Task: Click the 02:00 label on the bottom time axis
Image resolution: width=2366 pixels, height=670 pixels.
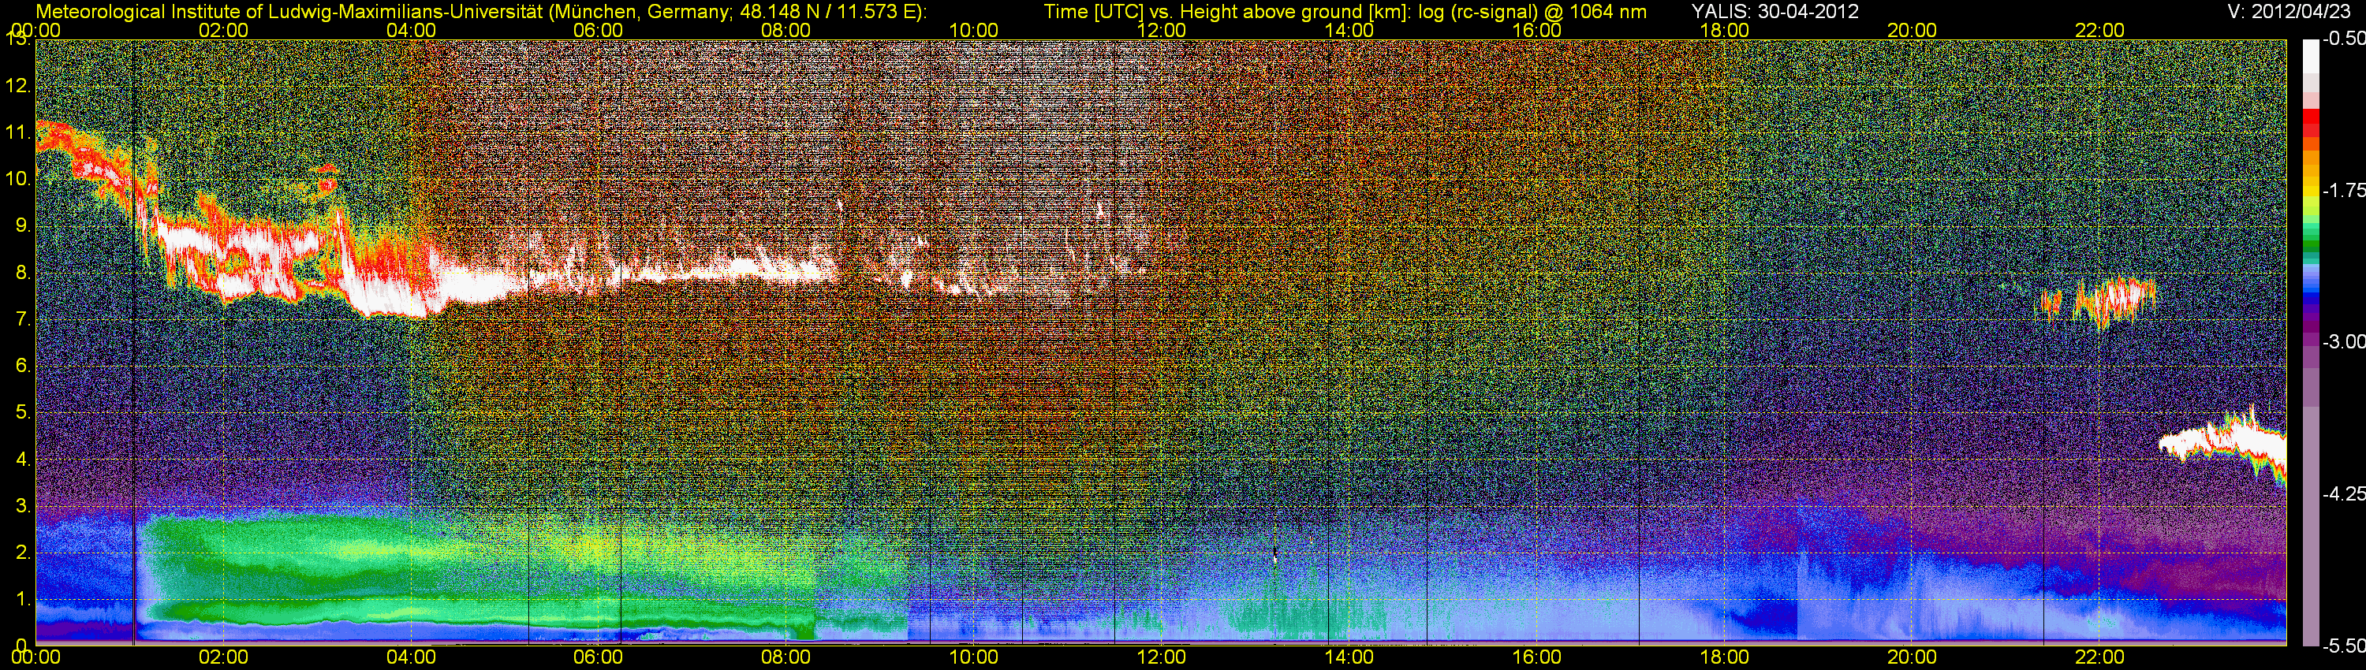Action: click(223, 657)
